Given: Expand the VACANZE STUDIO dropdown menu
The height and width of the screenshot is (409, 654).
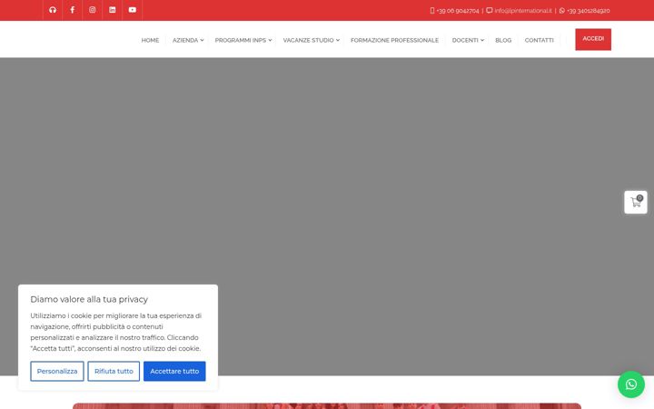Looking at the screenshot, I should coord(312,40).
